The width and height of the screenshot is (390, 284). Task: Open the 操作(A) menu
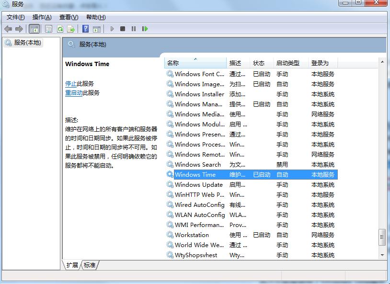42,17
